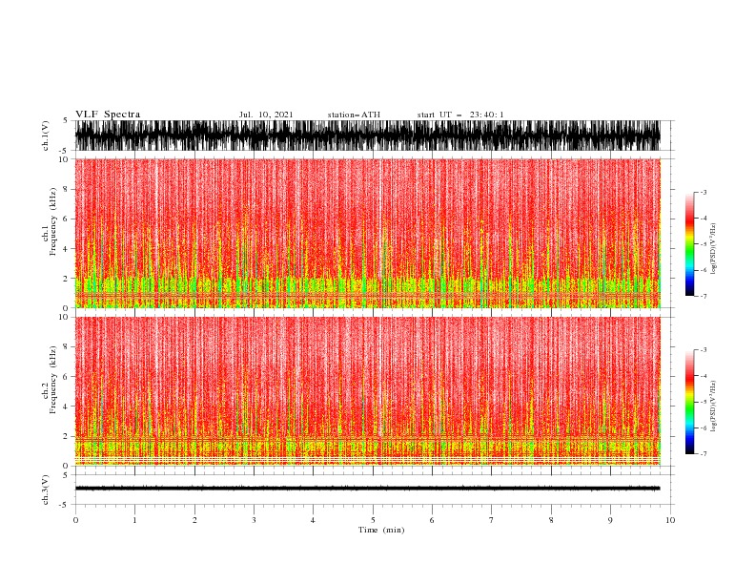Click the "Time (min)" x-axis label
This screenshot has height=584, width=755.
pyautogui.click(x=381, y=530)
